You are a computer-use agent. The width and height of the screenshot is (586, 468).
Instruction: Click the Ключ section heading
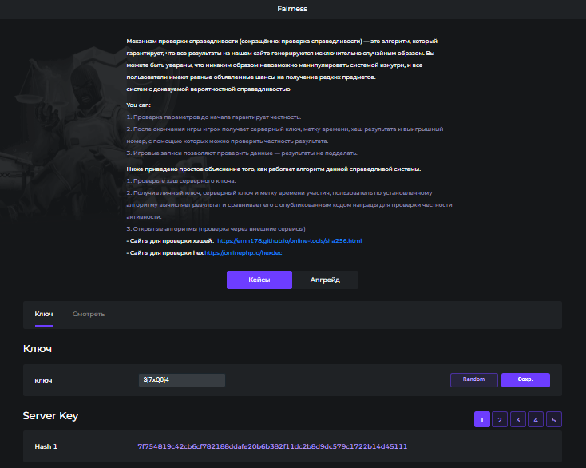click(x=38, y=349)
